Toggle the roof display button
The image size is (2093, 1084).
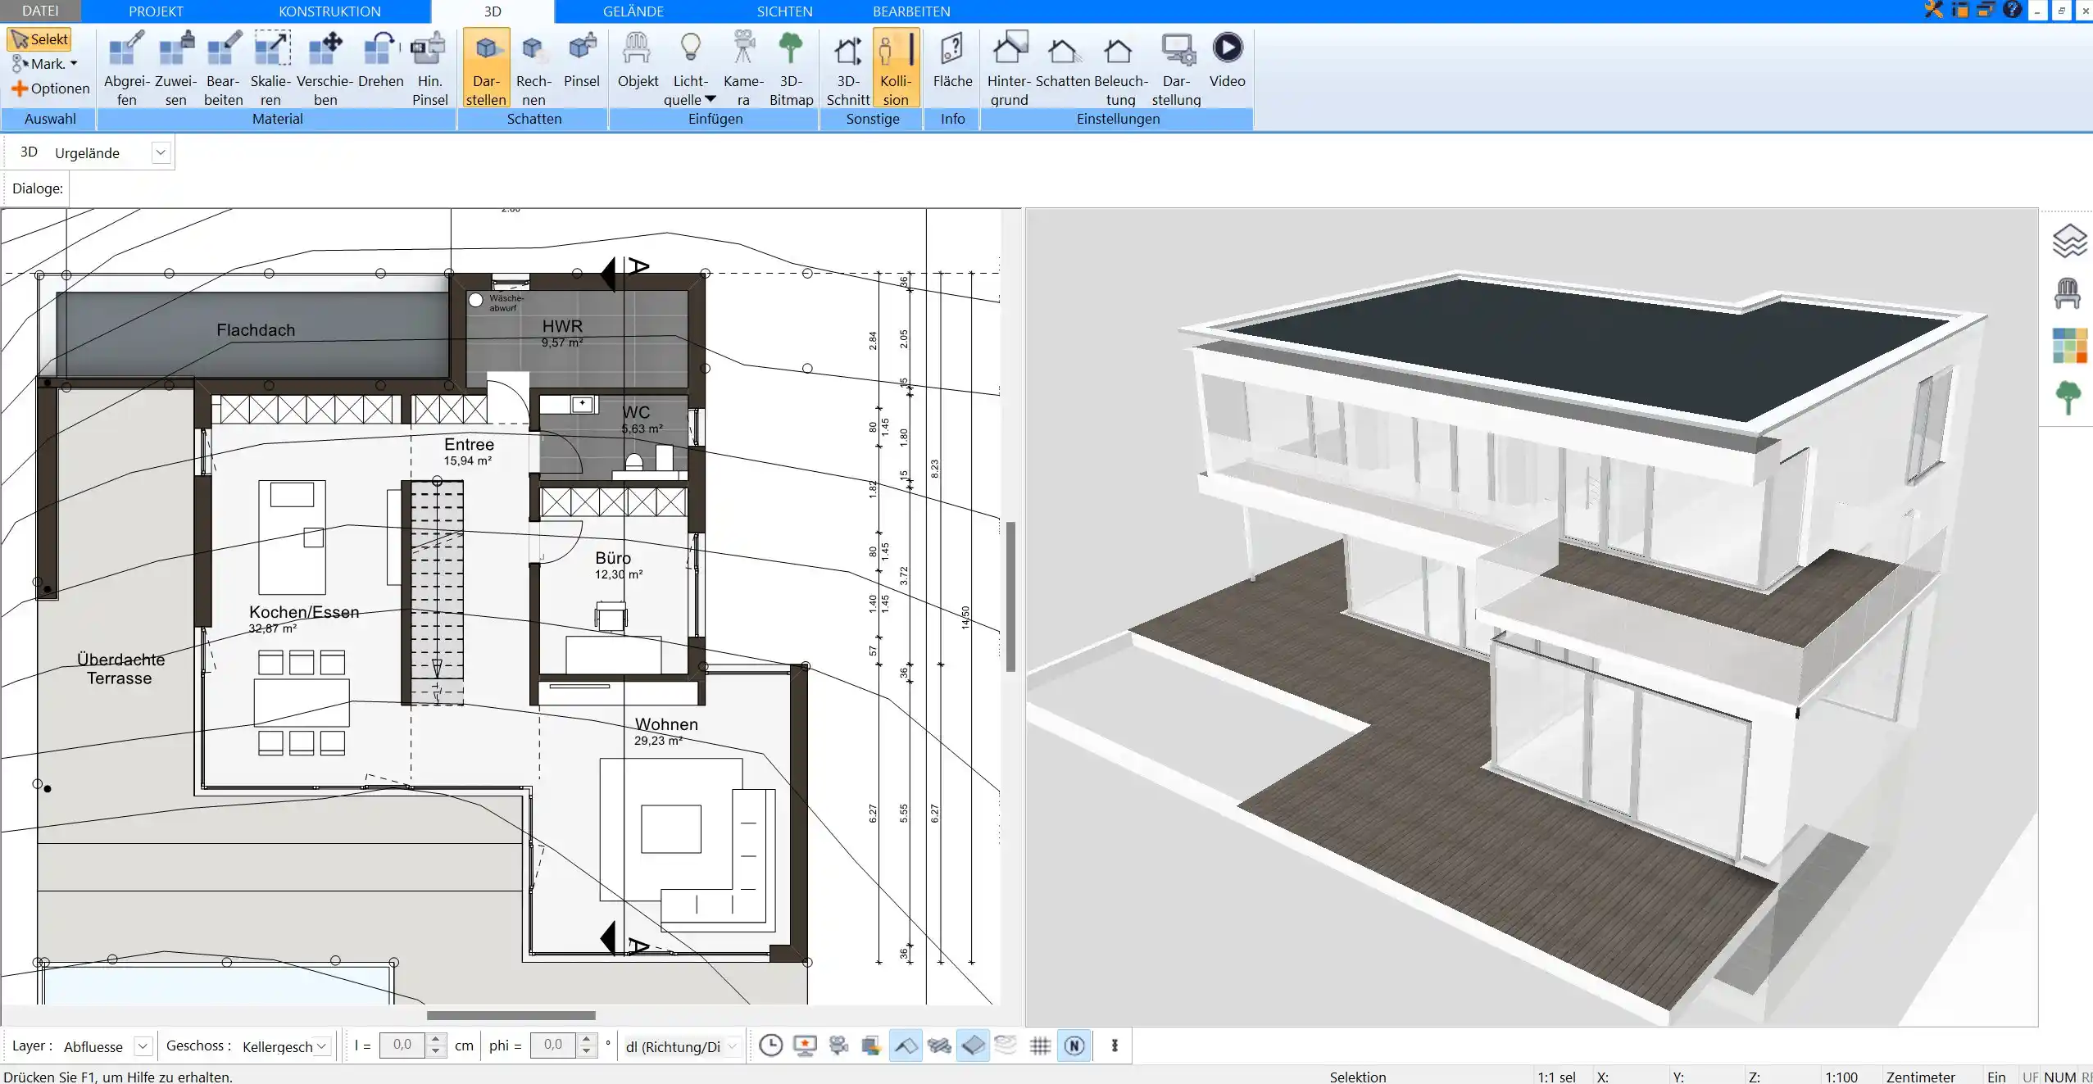(906, 1045)
